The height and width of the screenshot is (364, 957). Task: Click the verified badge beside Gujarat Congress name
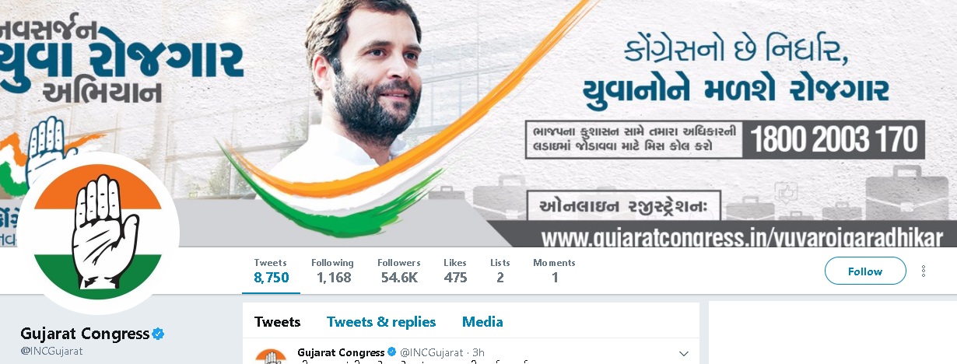158,334
